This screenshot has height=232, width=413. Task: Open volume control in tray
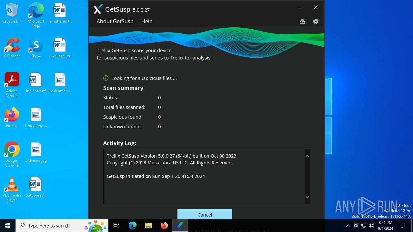[x=371, y=226]
